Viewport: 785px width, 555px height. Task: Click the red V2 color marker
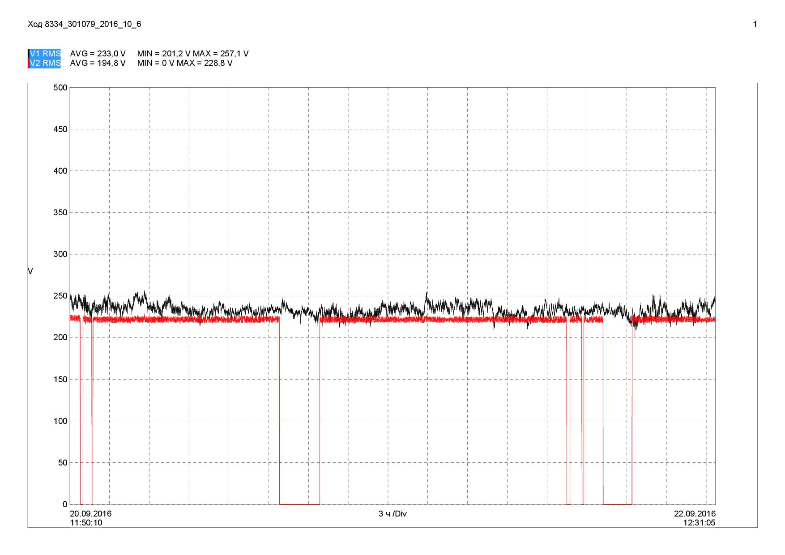tap(29, 63)
